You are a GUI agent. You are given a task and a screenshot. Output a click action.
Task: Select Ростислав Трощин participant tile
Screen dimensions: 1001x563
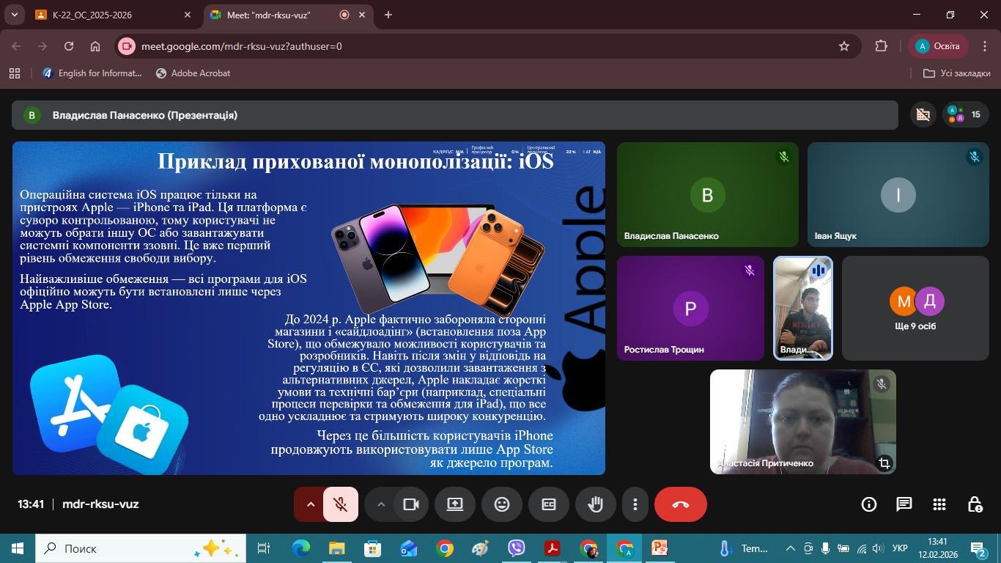690,308
